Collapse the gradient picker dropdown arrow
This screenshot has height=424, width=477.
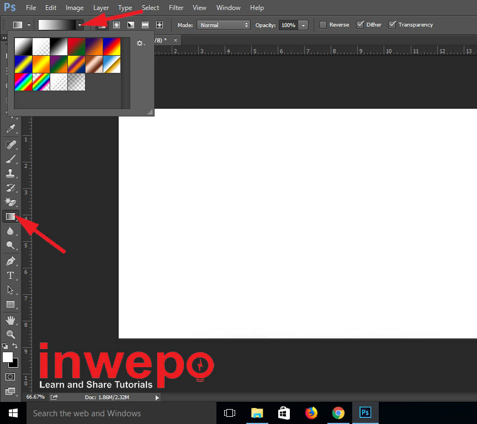(x=79, y=25)
